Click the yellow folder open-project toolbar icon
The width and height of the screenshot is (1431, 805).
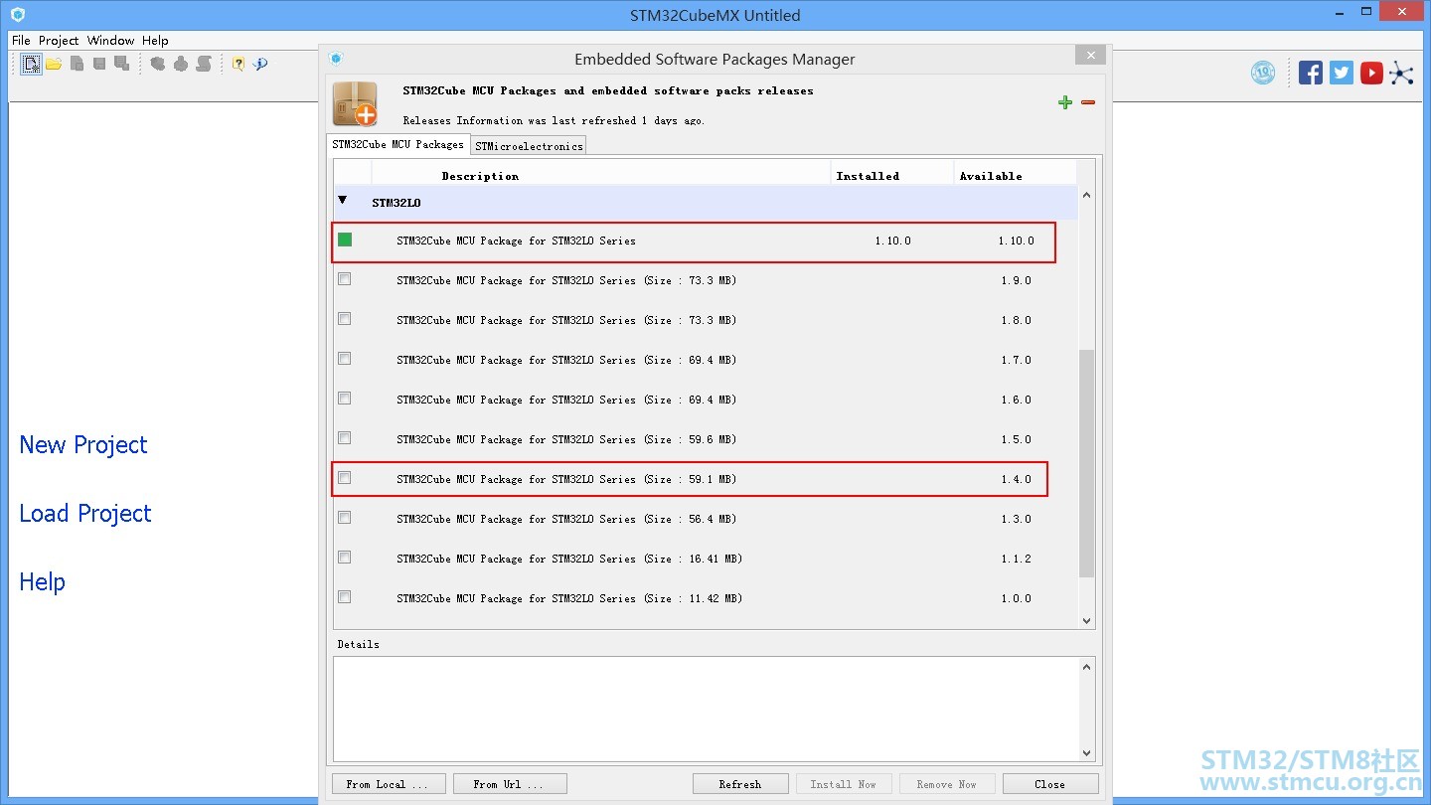(x=54, y=64)
